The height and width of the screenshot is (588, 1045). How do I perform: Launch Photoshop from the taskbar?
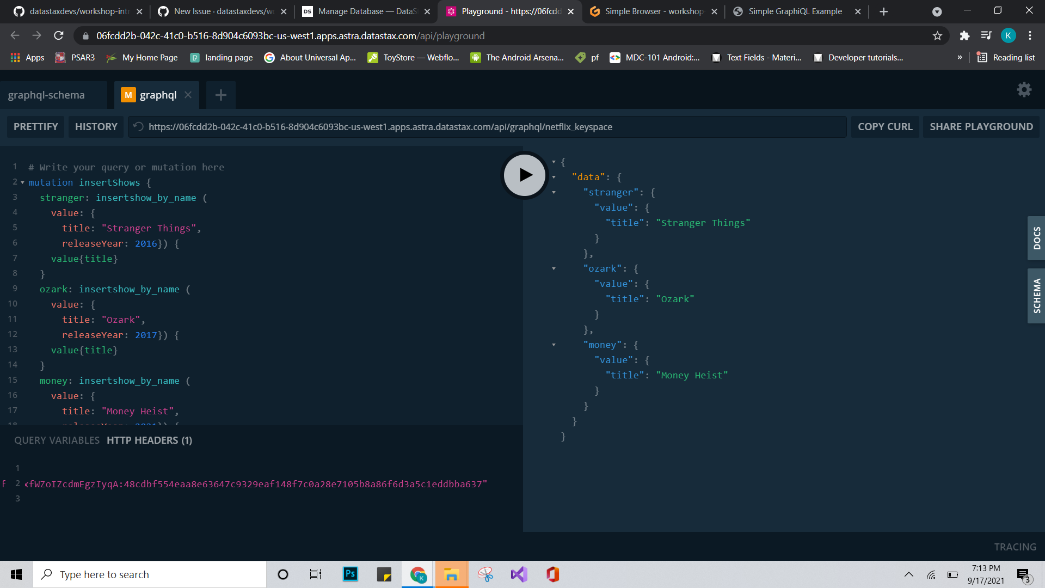click(x=350, y=574)
